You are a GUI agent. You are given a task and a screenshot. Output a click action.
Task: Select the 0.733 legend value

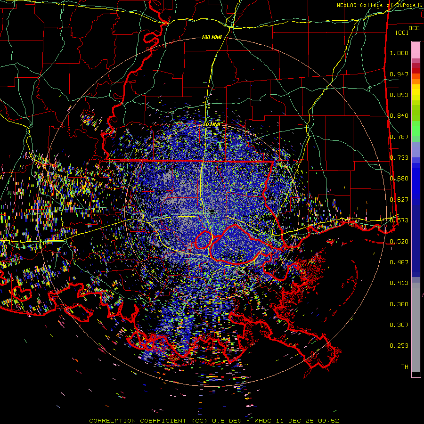(x=399, y=158)
